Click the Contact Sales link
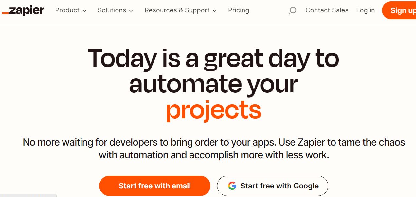 point(327,10)
